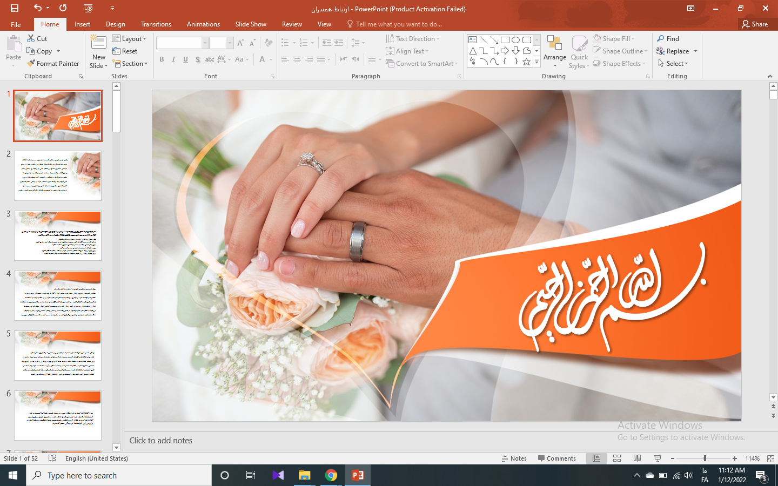
Task: Click the Find magnifier icon
Action: tap(661, 38)
